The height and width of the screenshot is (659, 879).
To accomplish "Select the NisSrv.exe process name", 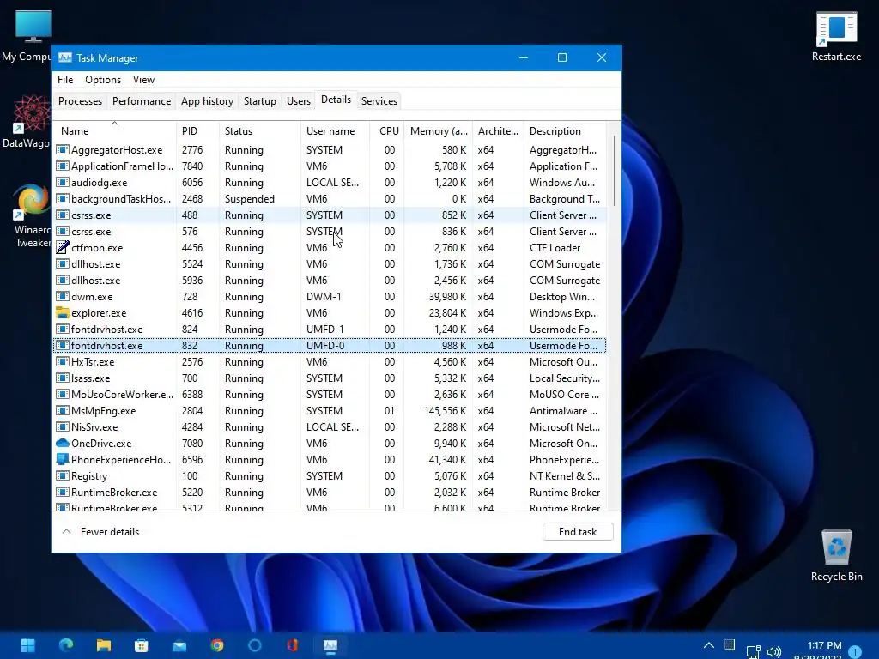I will pos(94,427).
